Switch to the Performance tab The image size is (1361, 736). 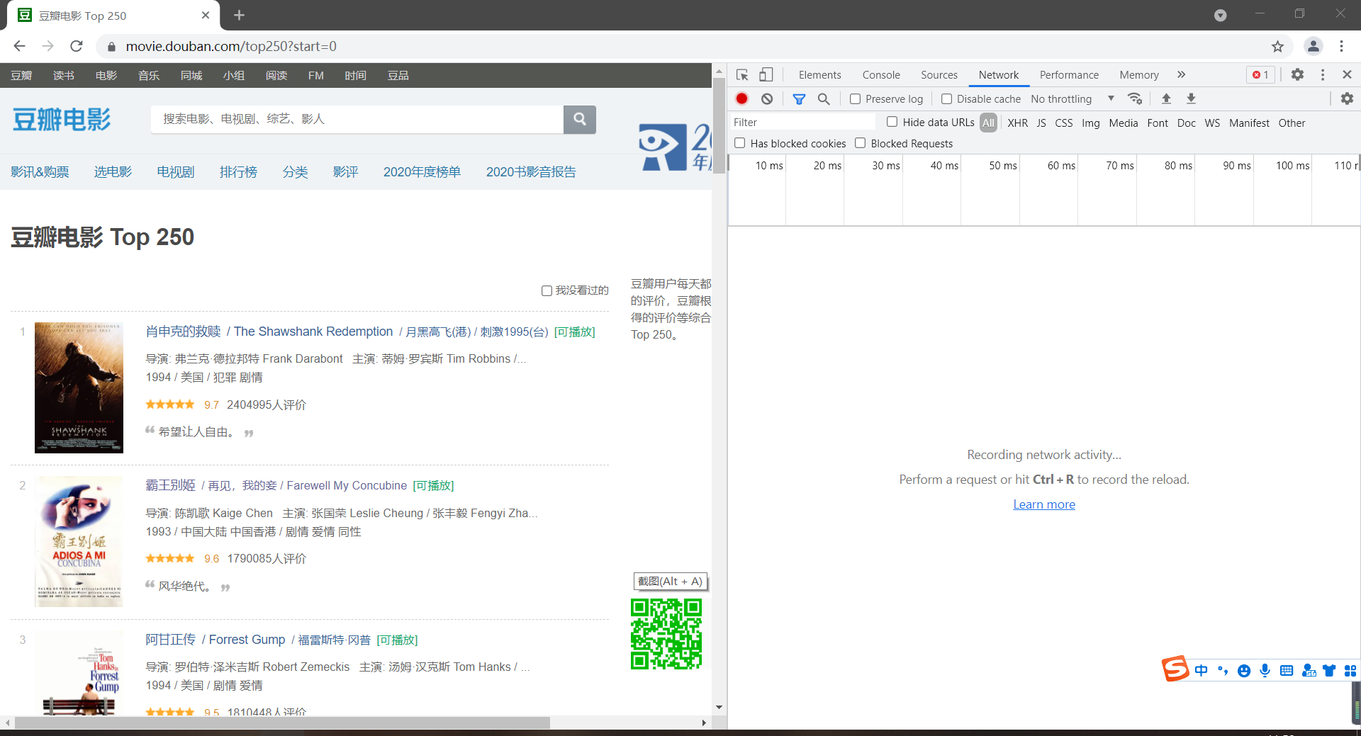click(1069, 75)
